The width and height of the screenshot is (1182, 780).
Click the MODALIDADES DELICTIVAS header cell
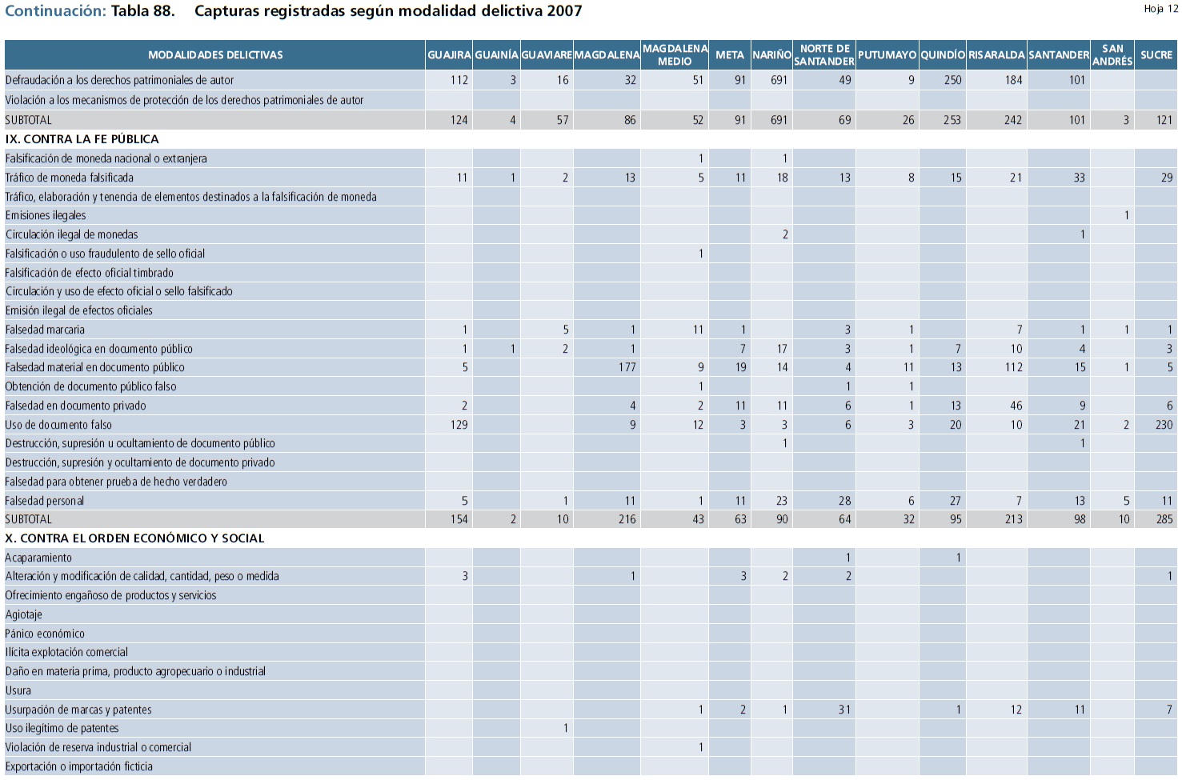[x=215, y=55]
